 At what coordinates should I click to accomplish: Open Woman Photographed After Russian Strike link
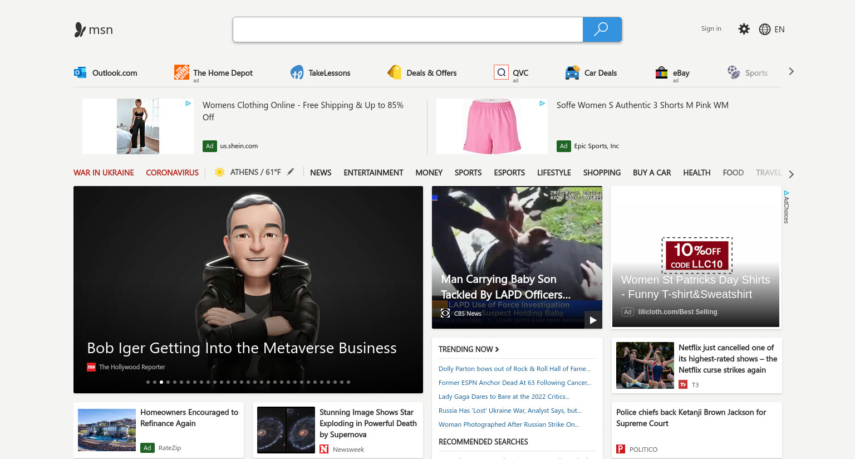509,424
